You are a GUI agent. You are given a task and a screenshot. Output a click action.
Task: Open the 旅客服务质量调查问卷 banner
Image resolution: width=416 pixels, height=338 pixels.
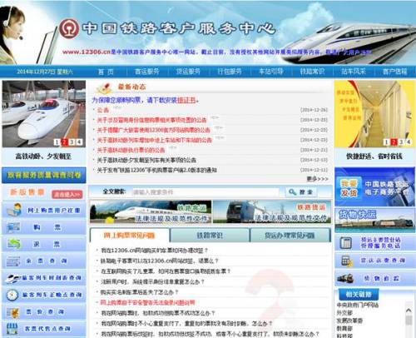(44, 175)
